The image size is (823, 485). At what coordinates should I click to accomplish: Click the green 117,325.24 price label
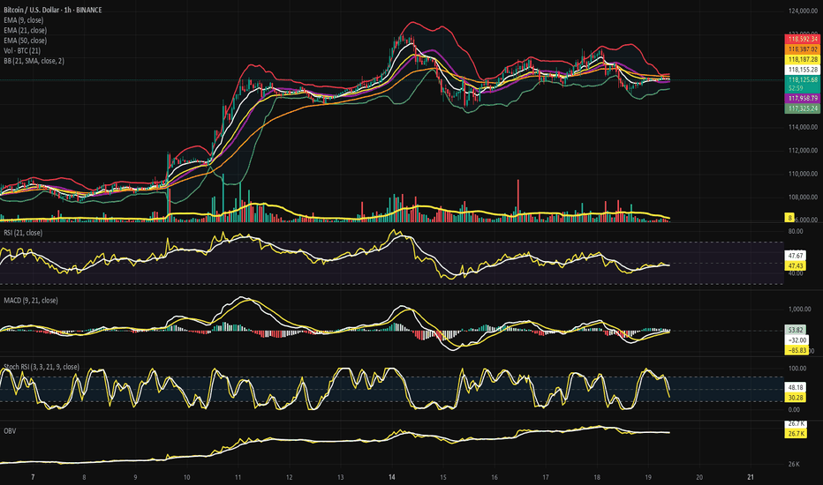(x=802, y=108)
